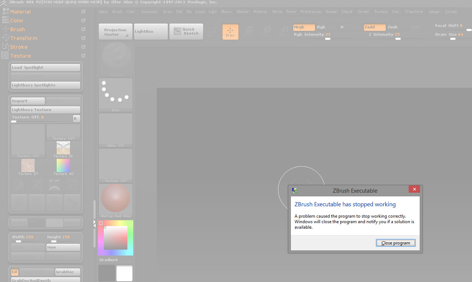Toggle Zadd mode
Image resolution: width=472 pixels, height=282 pixels.
(x=375, y=27)
